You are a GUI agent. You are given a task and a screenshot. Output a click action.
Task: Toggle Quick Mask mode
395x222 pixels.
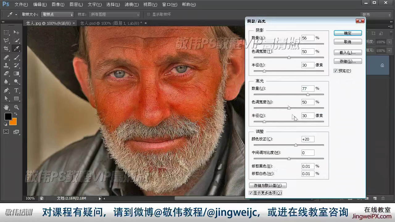[6, 132]
